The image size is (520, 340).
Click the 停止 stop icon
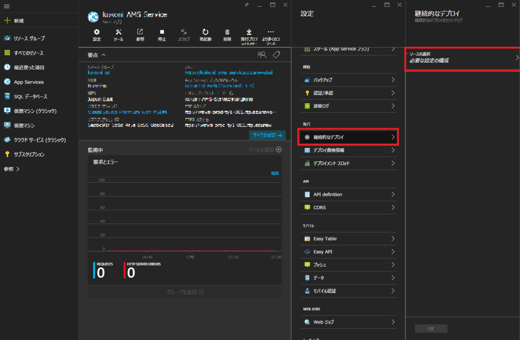pyautogui.click(x=162, y=35)
